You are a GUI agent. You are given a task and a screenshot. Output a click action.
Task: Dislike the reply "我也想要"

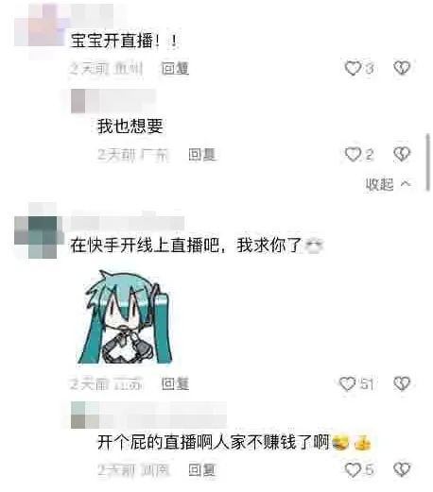(x=402, y=154)
